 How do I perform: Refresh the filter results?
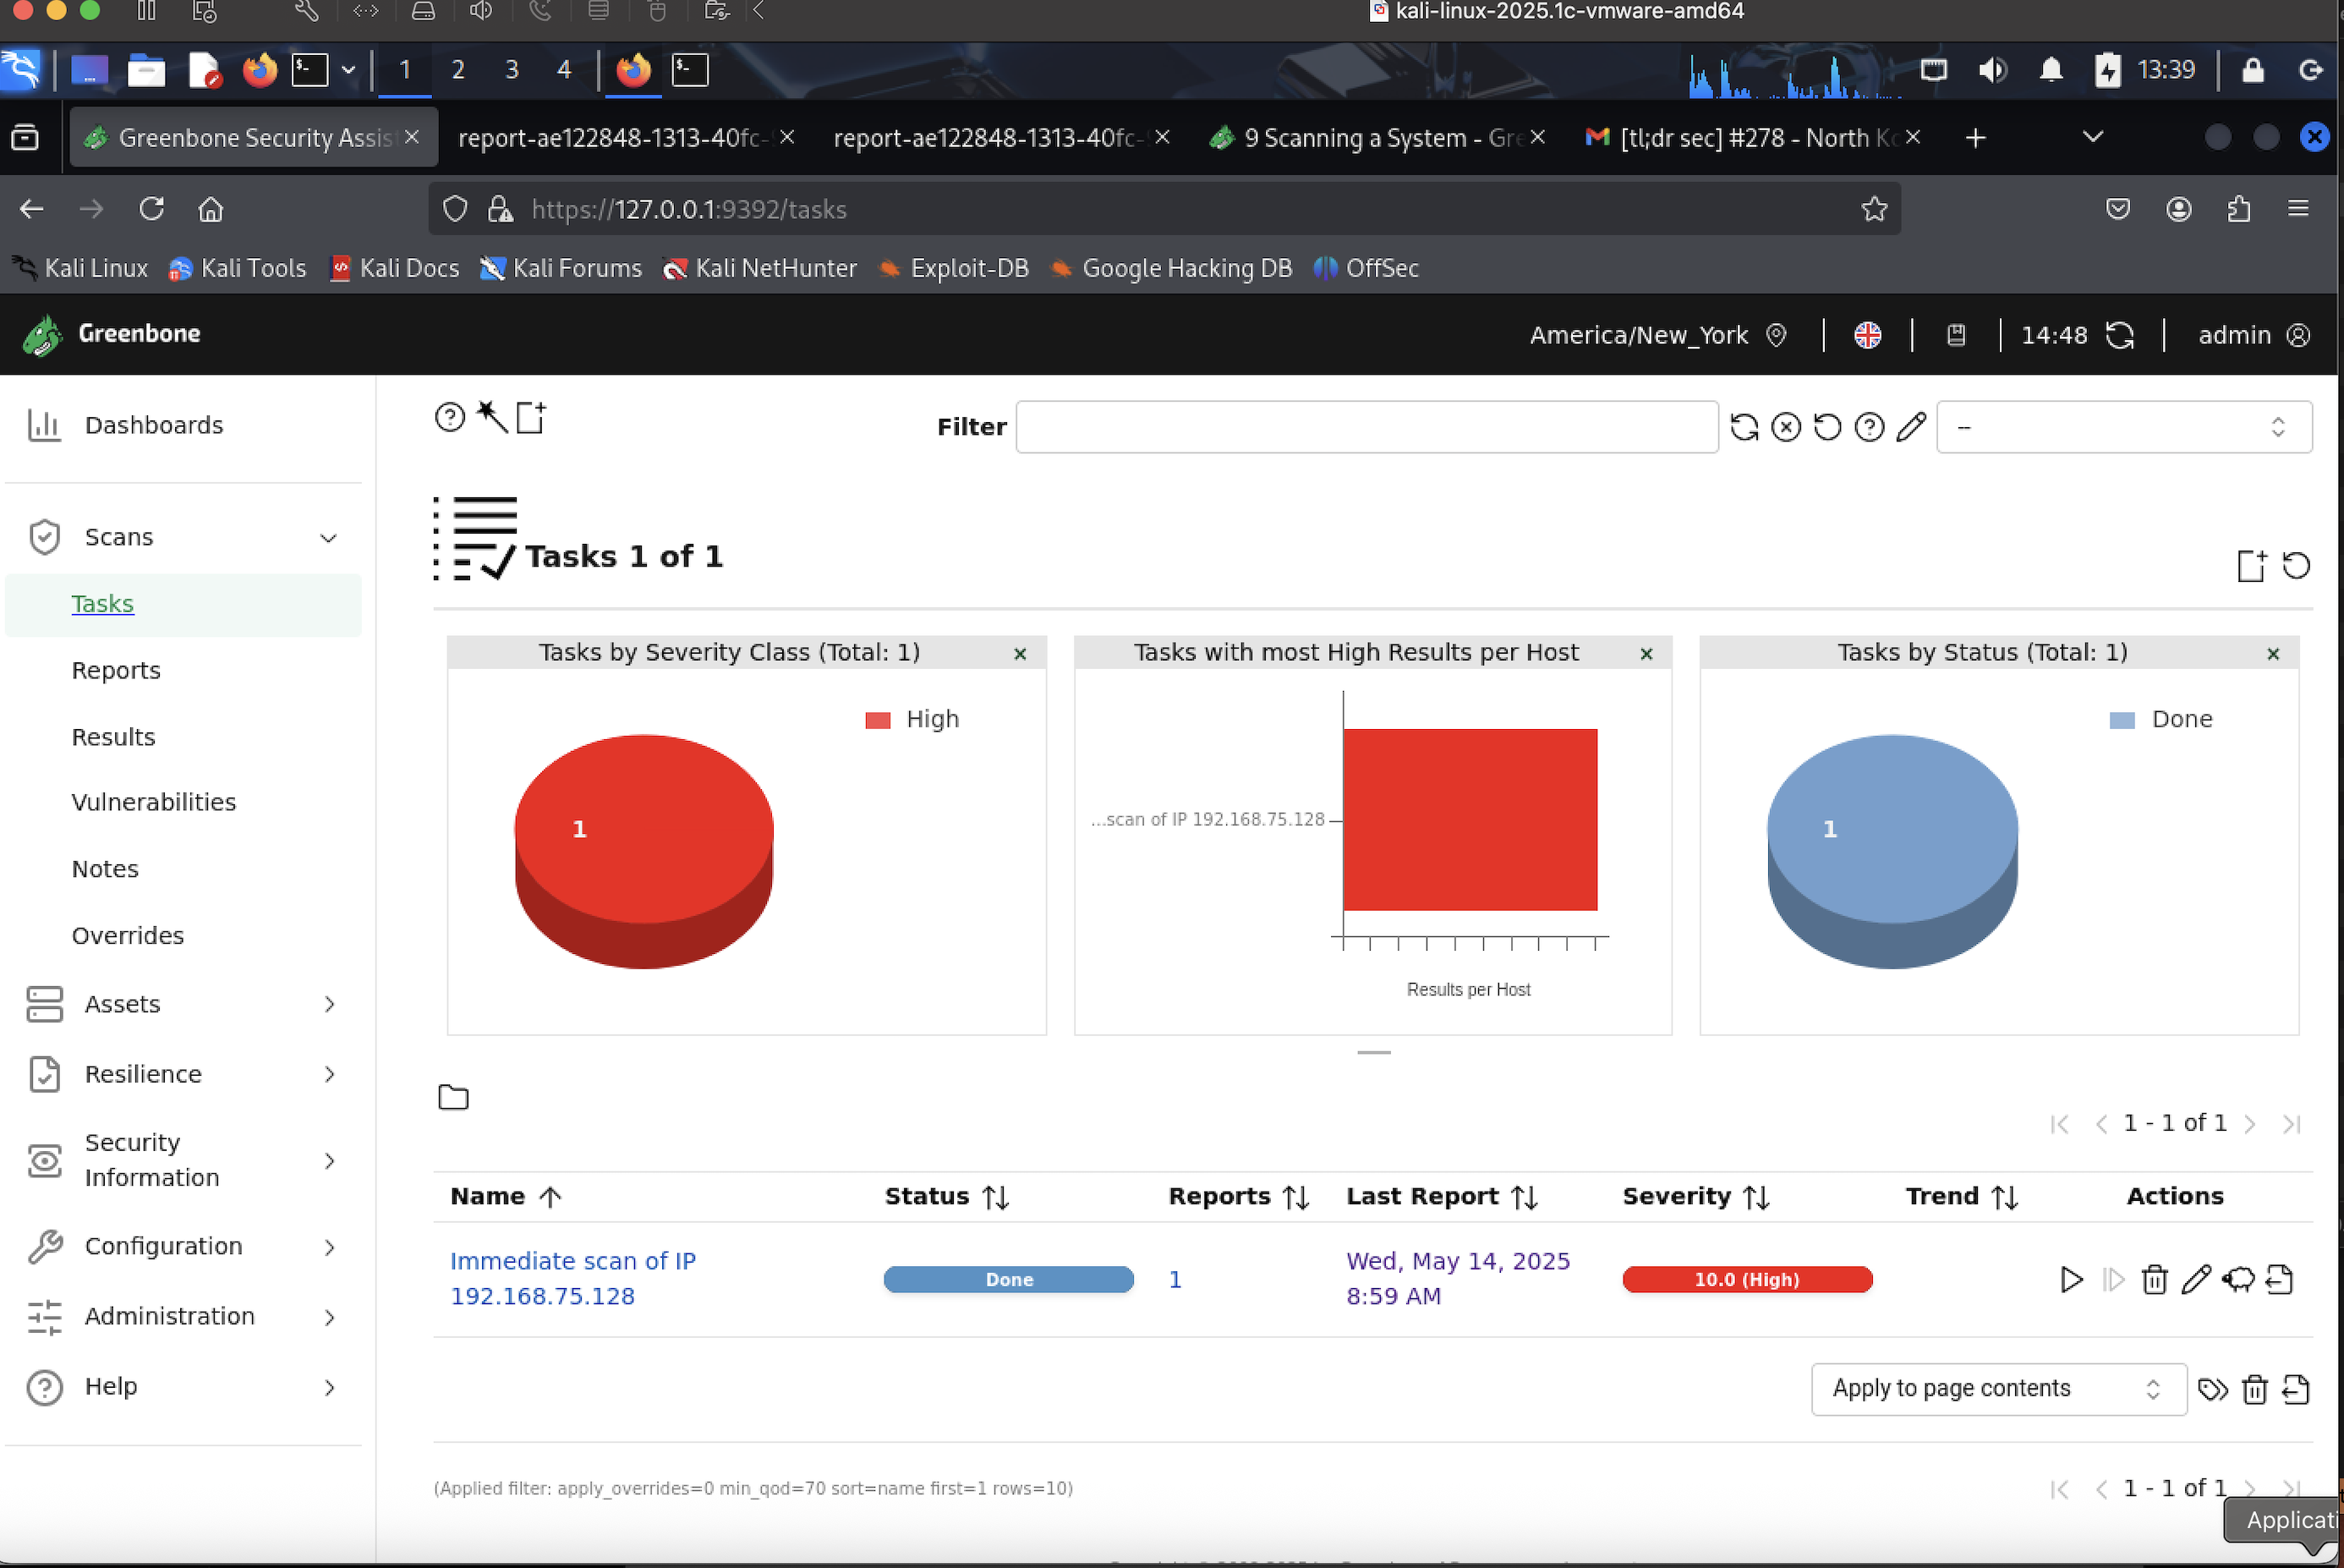tap(1744, 427)
